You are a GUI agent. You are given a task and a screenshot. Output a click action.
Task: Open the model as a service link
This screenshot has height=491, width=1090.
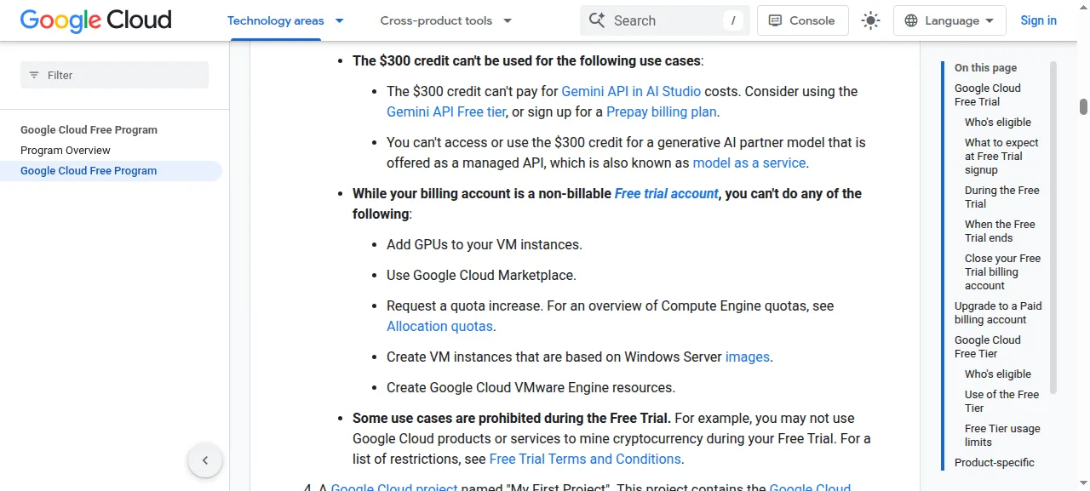749,163
